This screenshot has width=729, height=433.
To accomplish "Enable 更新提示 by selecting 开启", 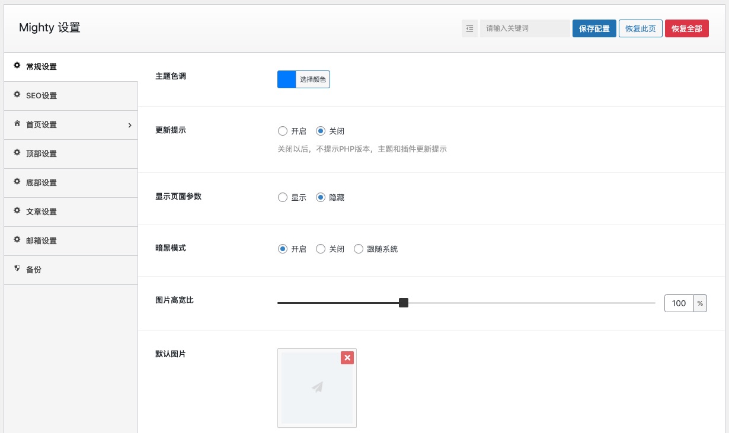I will coord(283,131).
